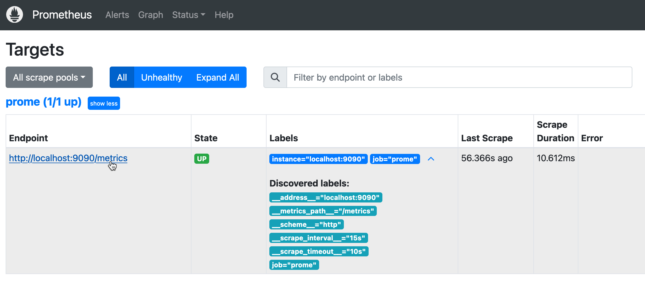Click the green UP state badge
The width and height of the screenshot is (645, 287).
coord(202,159)
